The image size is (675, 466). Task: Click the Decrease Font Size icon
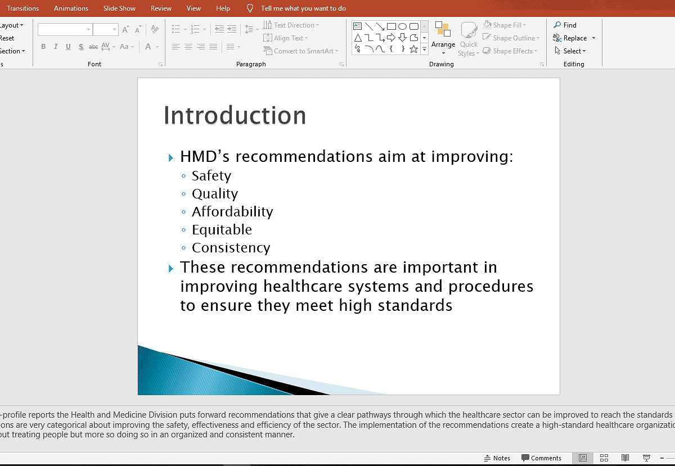click(x=138, y=30)
